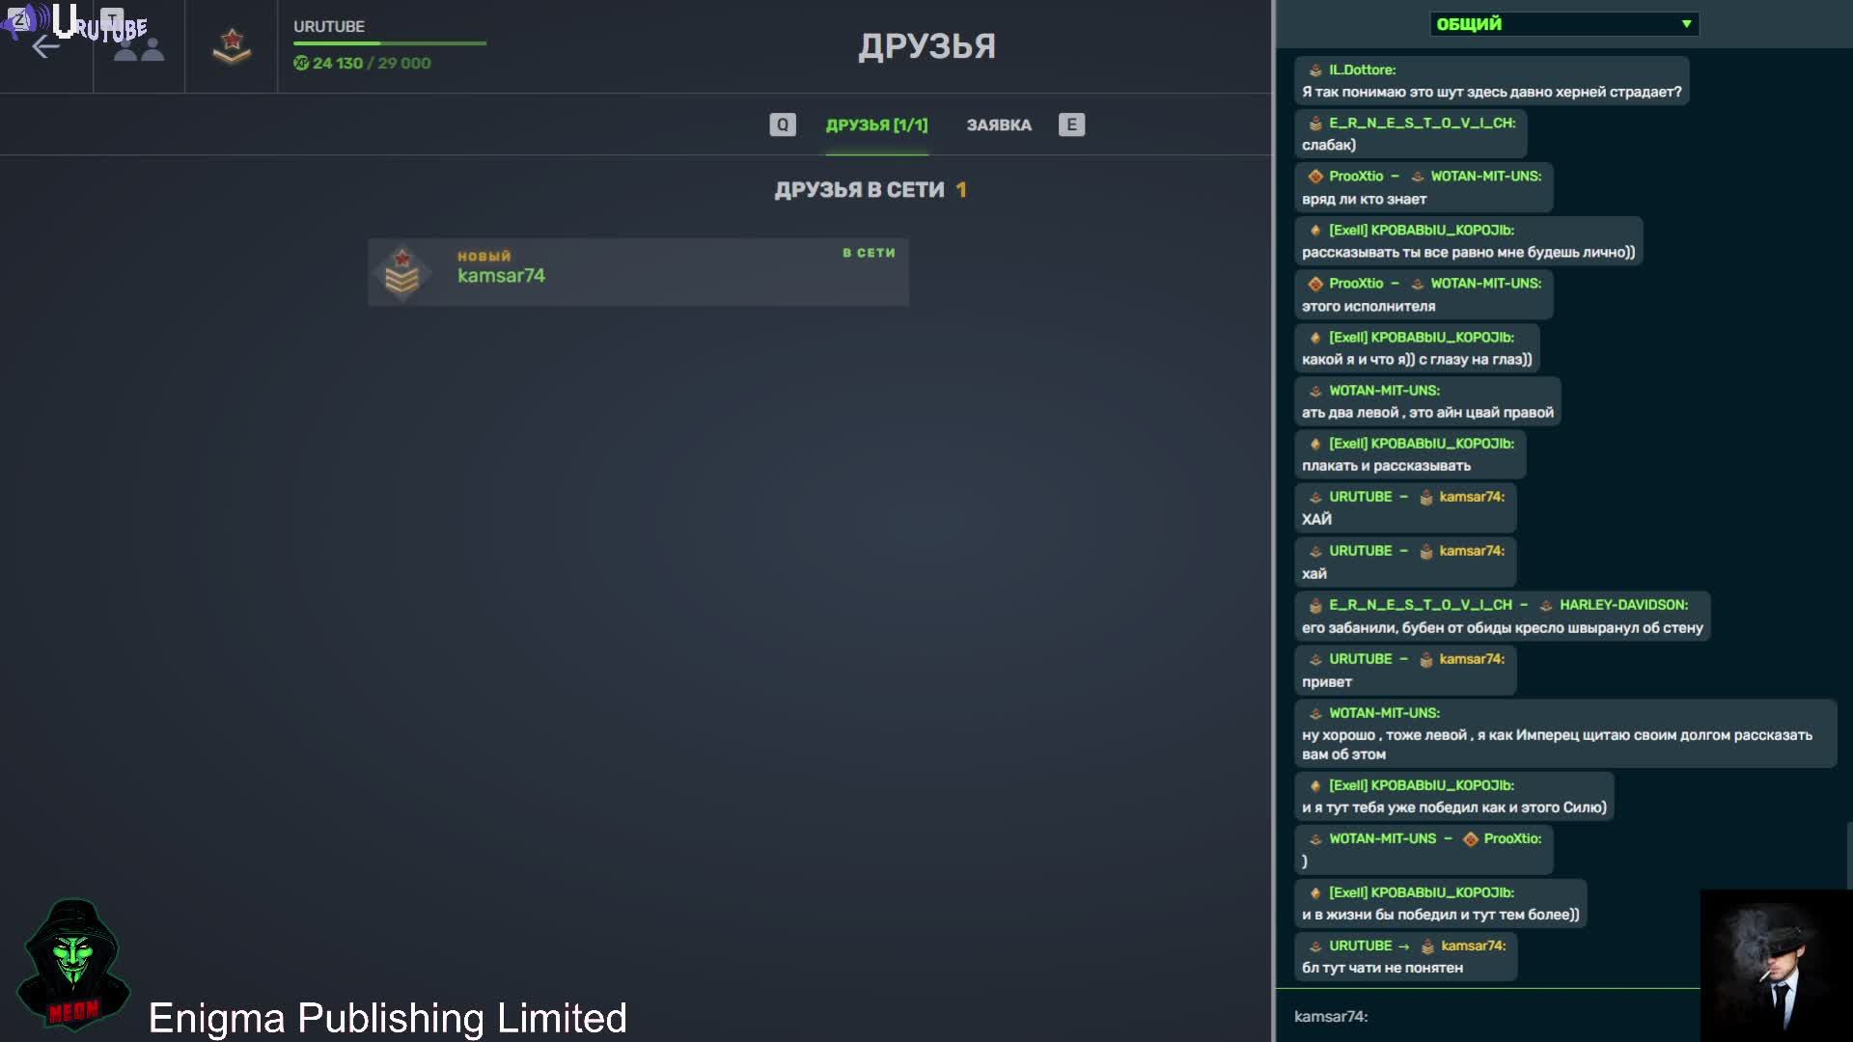Click kamsar74's rank insignia icon
This screenshot has width=1853, height=1042.
tap(401, 272)
